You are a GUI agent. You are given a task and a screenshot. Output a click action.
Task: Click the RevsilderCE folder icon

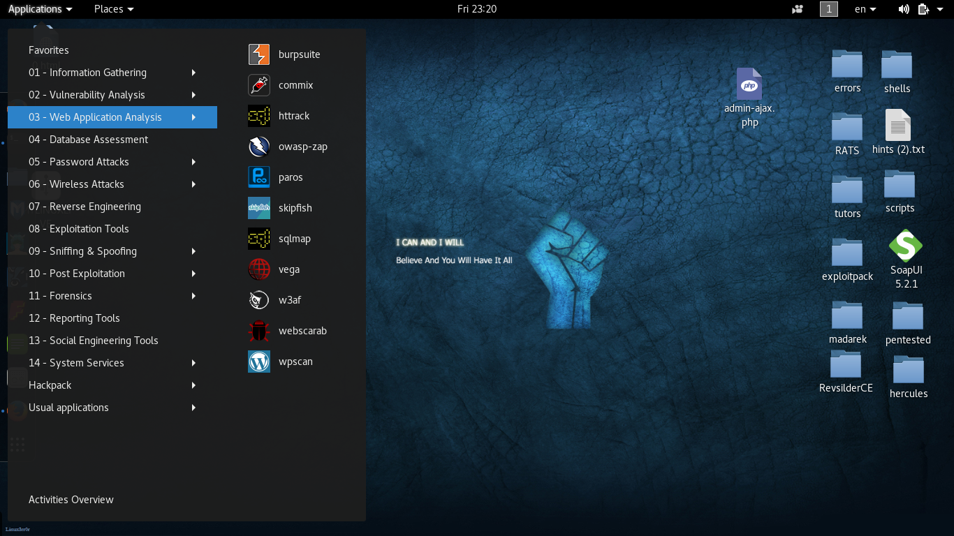point(846,364)
